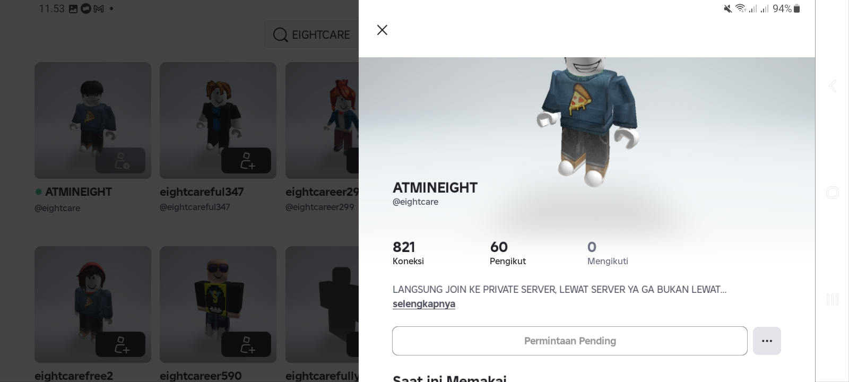Image resolution: width=849 pixels, height=382 pixels.
Task: Open the 60 Pengikut list
Action: 508,253
